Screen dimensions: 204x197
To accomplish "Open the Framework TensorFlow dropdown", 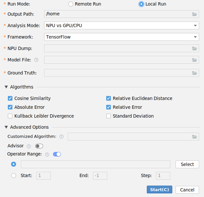I will [x=121, y=37].
